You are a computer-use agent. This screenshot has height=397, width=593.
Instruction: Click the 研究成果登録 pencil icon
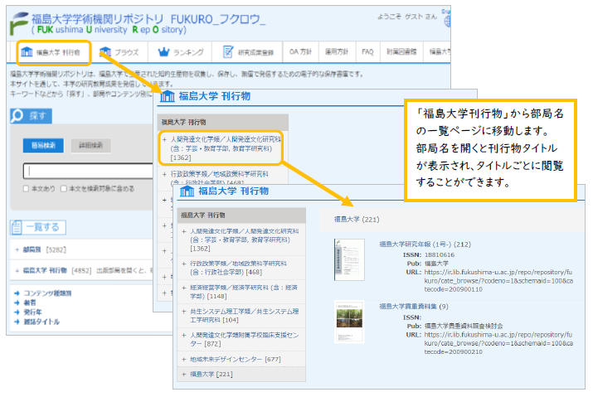[x=228, y=52]
